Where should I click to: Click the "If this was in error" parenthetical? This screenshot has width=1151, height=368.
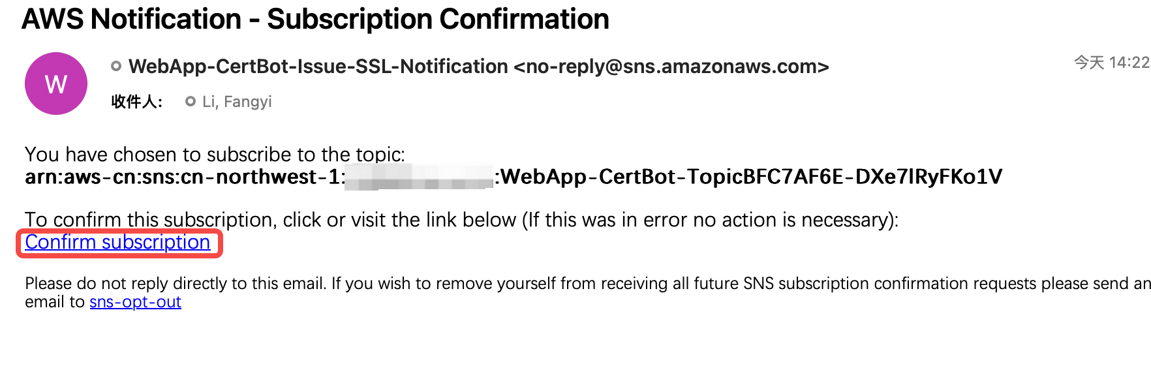(711, 220)
